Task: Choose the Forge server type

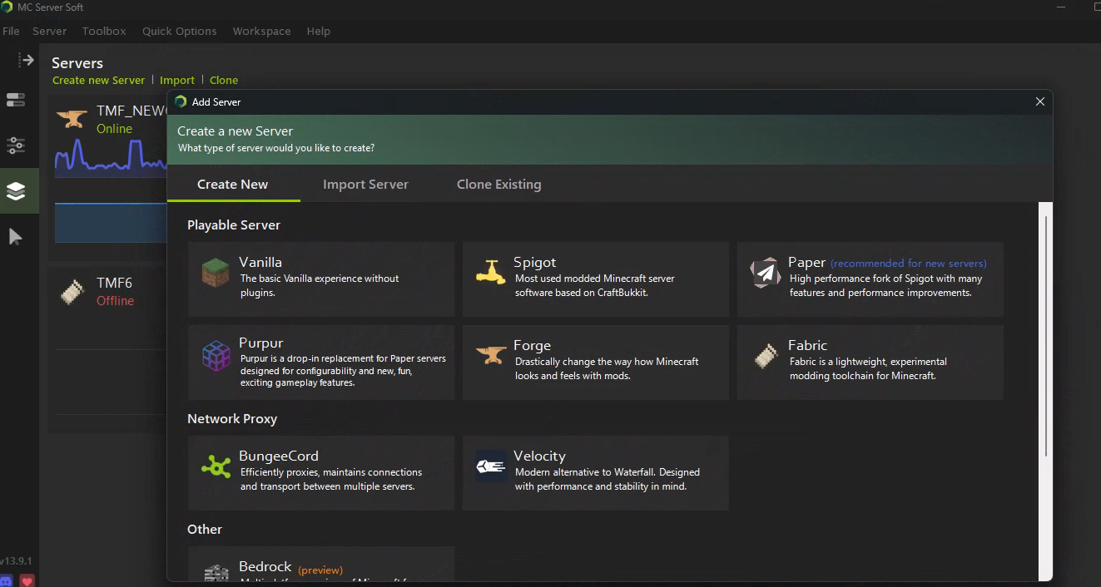Action: pos(596,362)
